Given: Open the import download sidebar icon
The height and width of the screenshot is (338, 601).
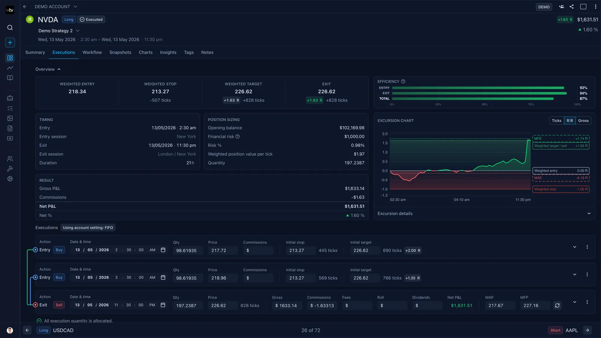Looking at the screenshot, I should [x=10, y=138].
